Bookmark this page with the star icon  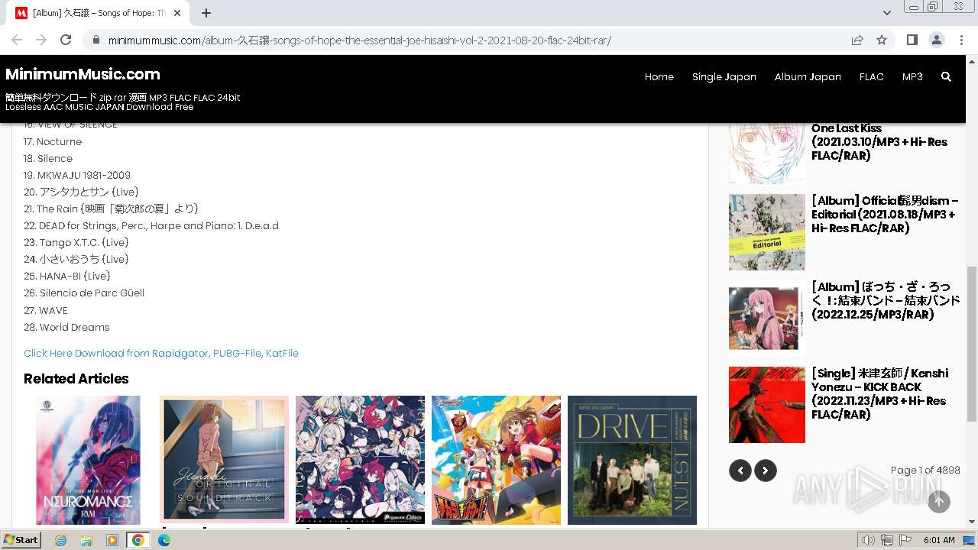tap(882, 40)
